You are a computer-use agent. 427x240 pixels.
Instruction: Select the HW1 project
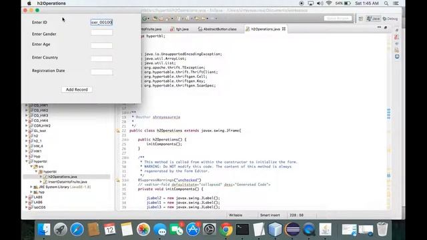tap(37, 151)
